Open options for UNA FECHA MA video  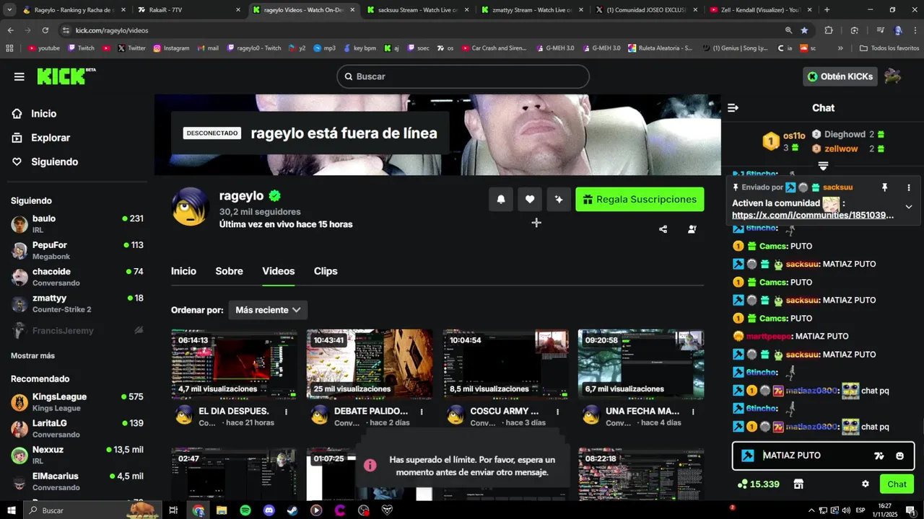click(693, 412)
